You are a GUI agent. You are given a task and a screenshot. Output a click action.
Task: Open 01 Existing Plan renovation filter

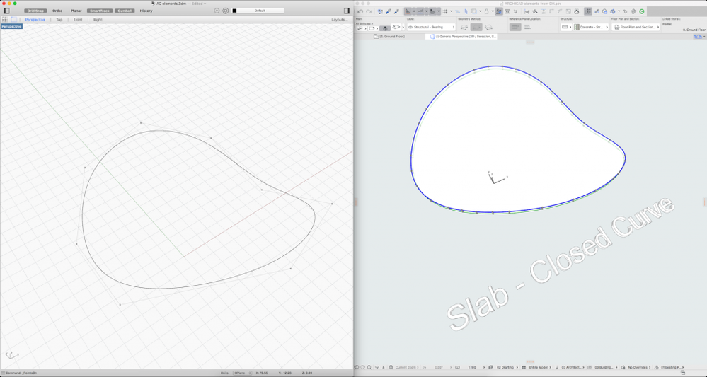[x=670, y=368]
